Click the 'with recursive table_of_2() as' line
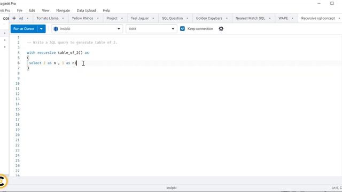 pyautogui.click(x=58, y=53)
